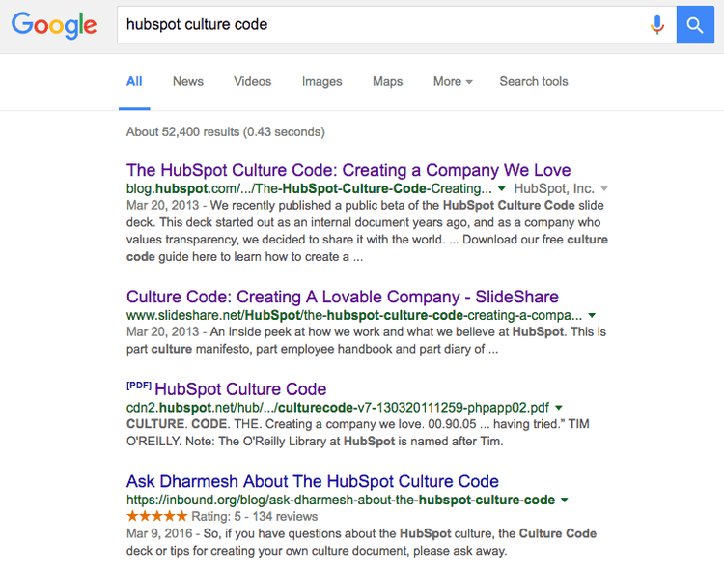This screenshot has width=724, height=572.
Task: Click the snippet 'An inside peek at how we work'
Action: [366, 340]
